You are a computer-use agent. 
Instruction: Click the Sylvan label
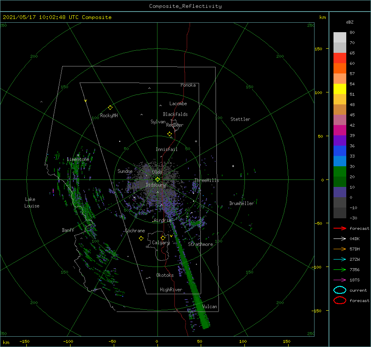[x=158, y=122]
